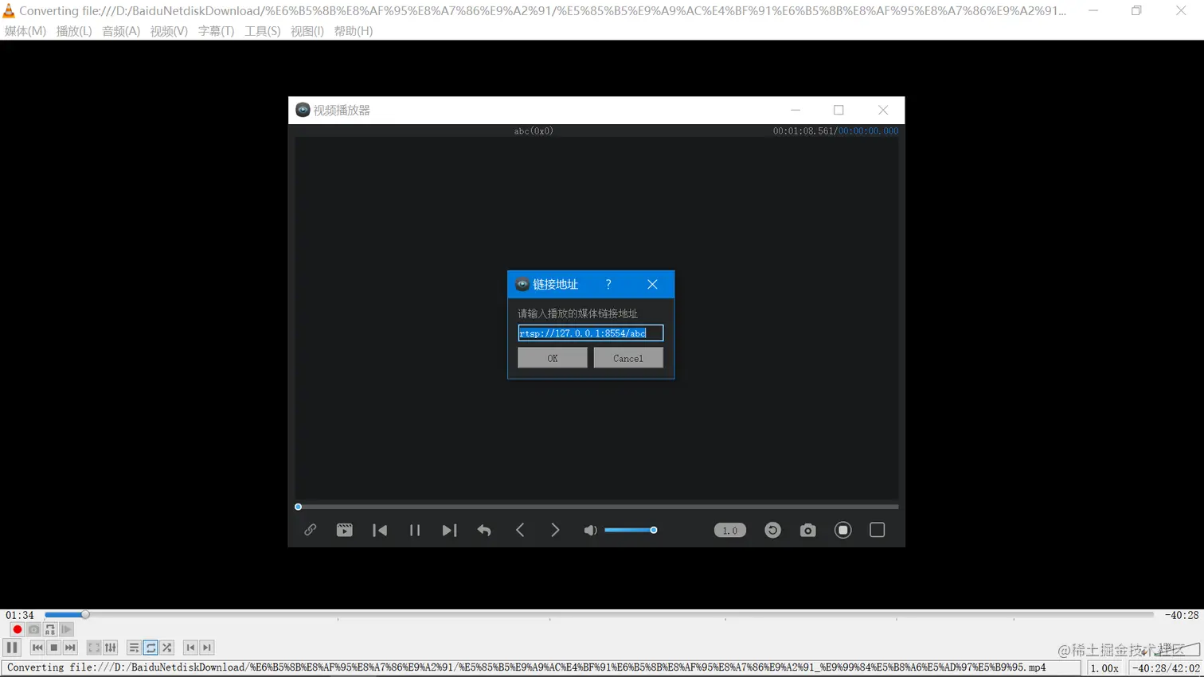Adjust the volume slider in 视频播放器
This screenshot has height=677, width=1204.
[x=631, y=530]
